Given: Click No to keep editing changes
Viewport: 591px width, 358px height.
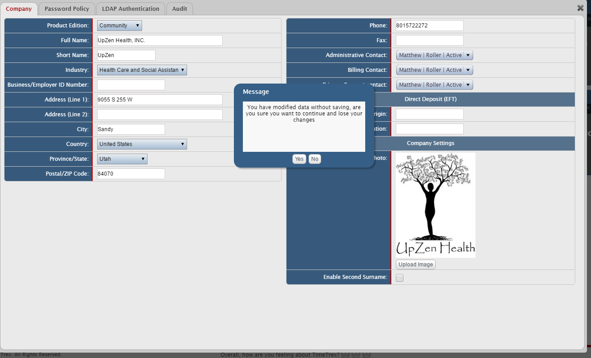Looking at the screenshot, I should (314, 159).
